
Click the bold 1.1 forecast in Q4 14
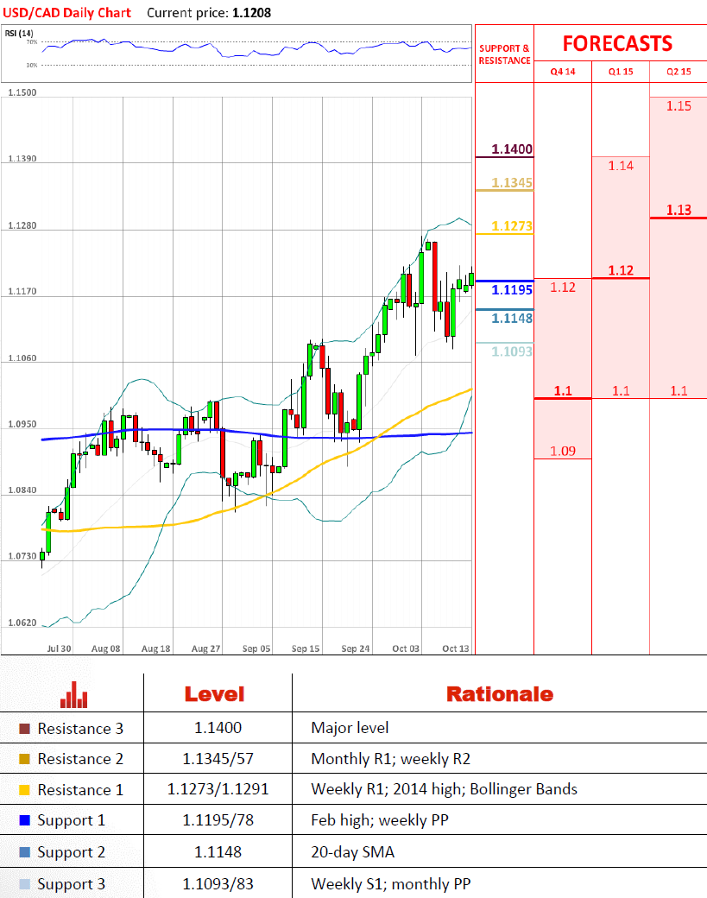coord(563,390)
